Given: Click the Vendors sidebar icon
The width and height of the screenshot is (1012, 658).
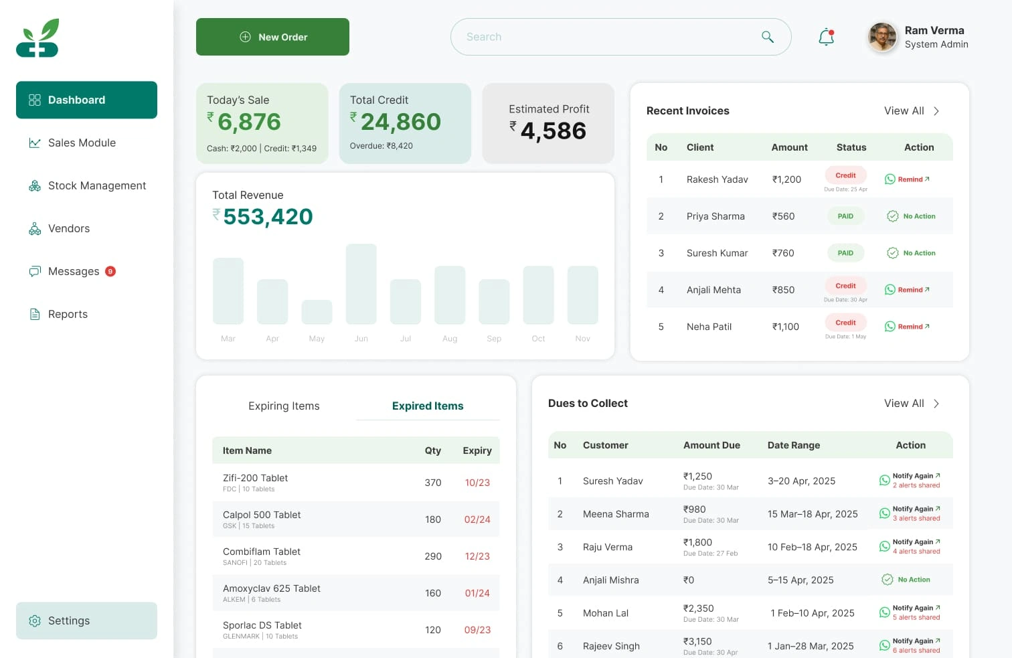Looking at the screenshot, I should coord(35,228).
